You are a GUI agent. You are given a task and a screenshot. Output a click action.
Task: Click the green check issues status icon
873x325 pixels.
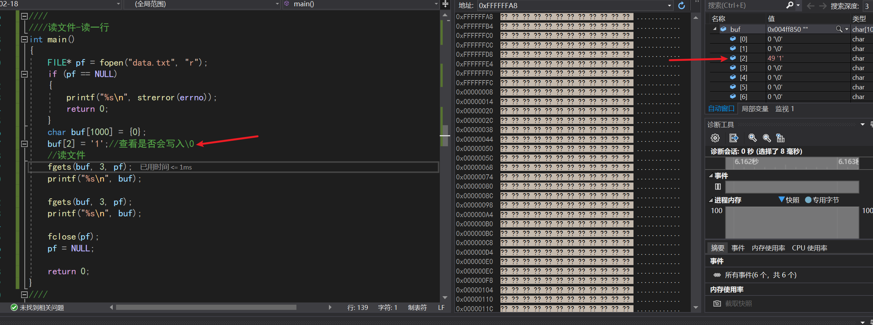click(x=14, y=307)
